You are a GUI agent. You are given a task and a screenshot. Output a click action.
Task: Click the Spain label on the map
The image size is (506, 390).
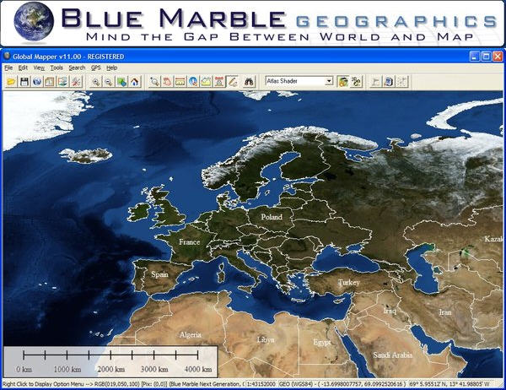click(159, 274)
